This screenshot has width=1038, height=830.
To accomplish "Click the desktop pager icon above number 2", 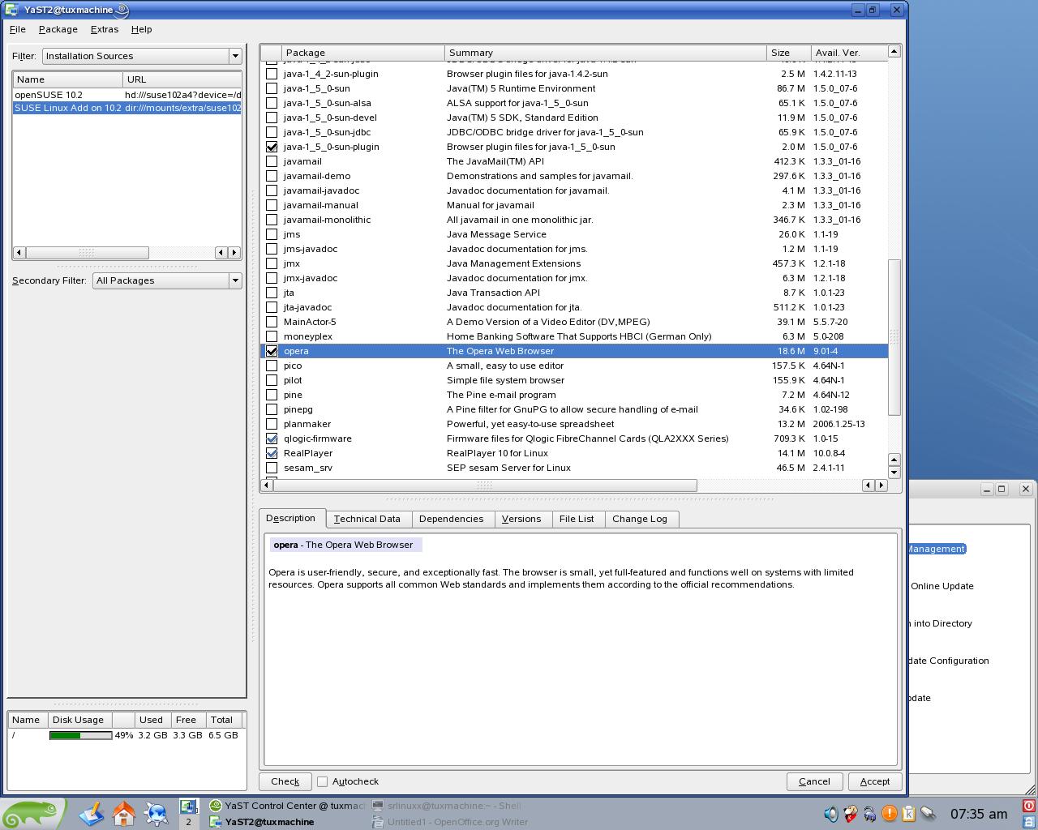I will tap(188, 806).
